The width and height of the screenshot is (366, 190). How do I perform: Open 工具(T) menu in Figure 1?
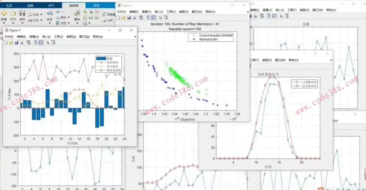171,12
